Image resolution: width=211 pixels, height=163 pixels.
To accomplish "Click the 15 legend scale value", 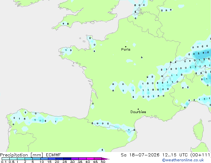I will [49, 162].
